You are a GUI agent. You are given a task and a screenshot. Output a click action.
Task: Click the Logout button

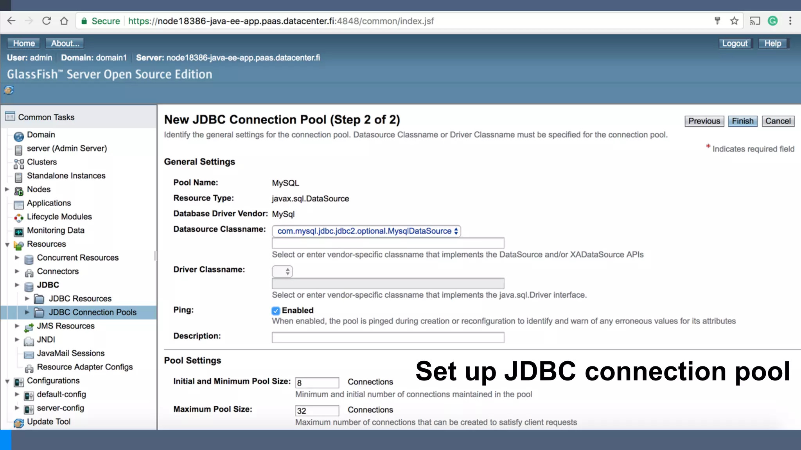(x=735, y=43)
